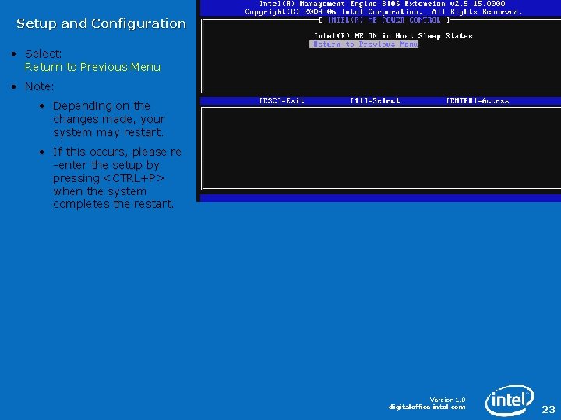Viewport: 561px width, 420px height.
Task: Click the [ENTER]=Access hint
Action: coord(478,100)
